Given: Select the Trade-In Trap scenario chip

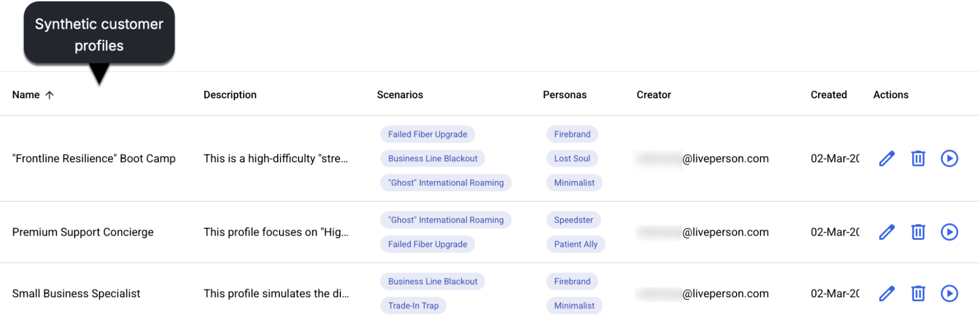Looking at the screenshot, I should click(x=413, y=305).
